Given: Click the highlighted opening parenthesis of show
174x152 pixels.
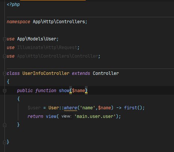Looking at the screenshot, I should (70, 91).
